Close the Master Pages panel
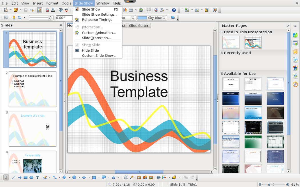The height and width of the screenshot is (187, 300). (x=288, y=26)
